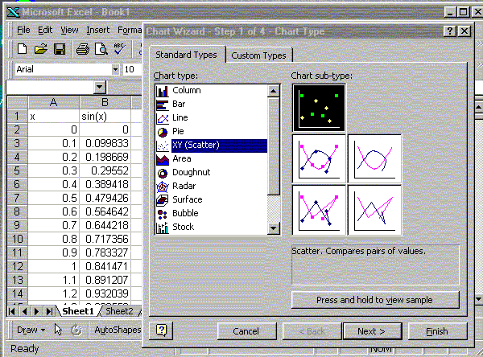
Task: Click cell with value 0.099833
Action: click(x=105, y=143)
